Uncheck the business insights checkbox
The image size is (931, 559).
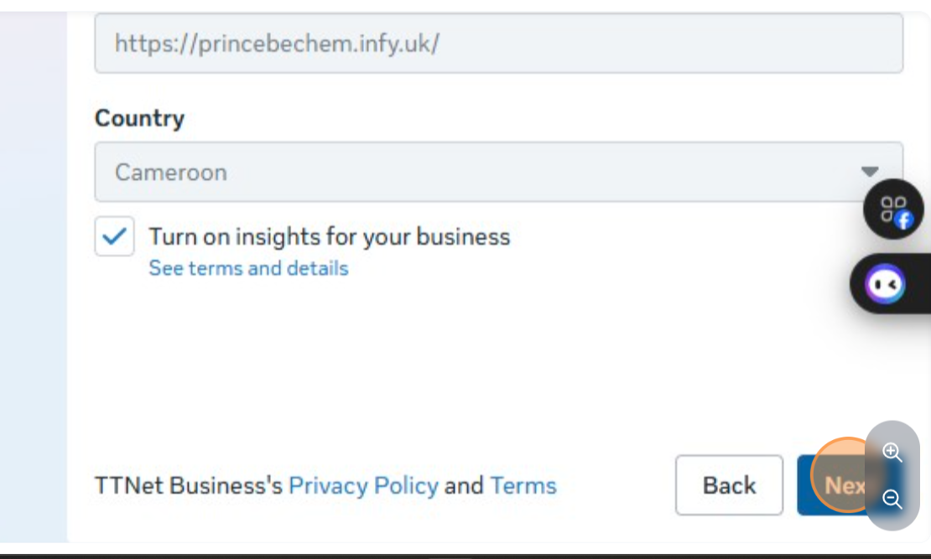tap(114, 236)
